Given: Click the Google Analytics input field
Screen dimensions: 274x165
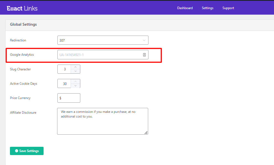Looking at the screenshot, I should tap(103, 55).
